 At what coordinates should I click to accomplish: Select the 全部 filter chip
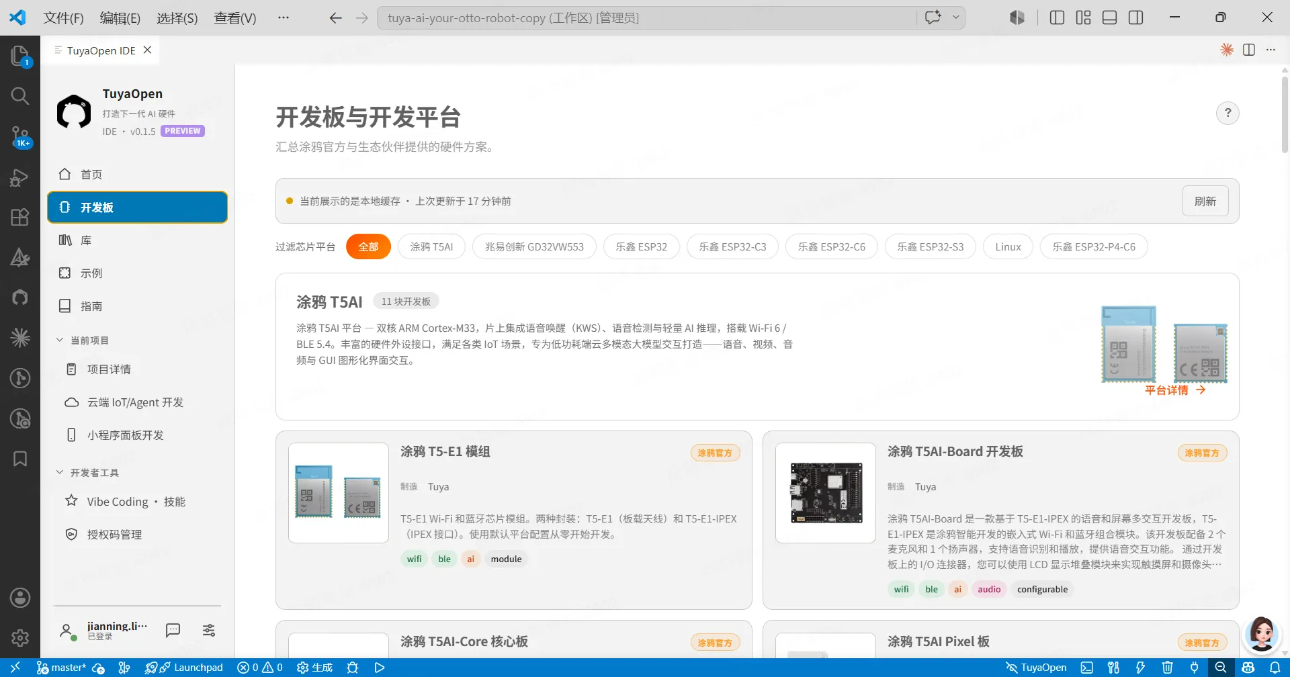point(368,246)
